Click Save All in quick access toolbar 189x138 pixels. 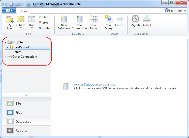[17, 5]
